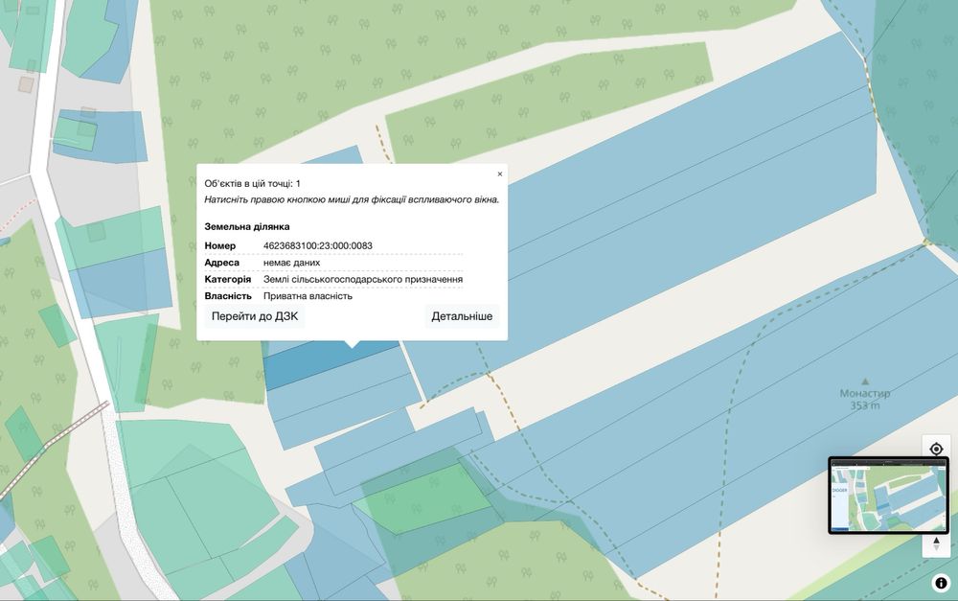Click the 'Категорія' field label

pos(228,279)
